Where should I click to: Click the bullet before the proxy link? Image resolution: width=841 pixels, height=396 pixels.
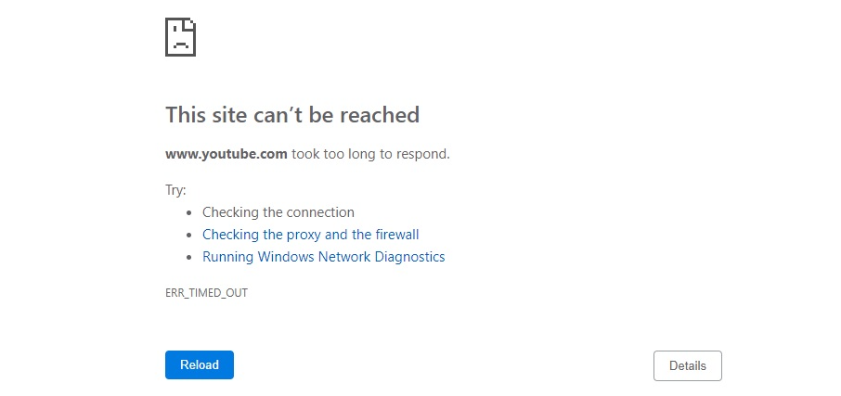[x=188, y=236]
